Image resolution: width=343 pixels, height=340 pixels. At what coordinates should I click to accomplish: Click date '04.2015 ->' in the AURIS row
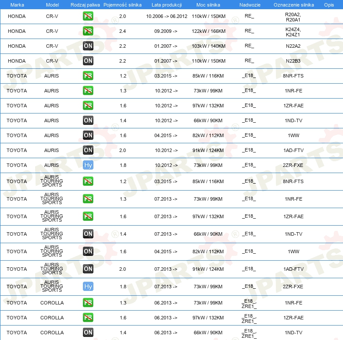coord(166,135)
